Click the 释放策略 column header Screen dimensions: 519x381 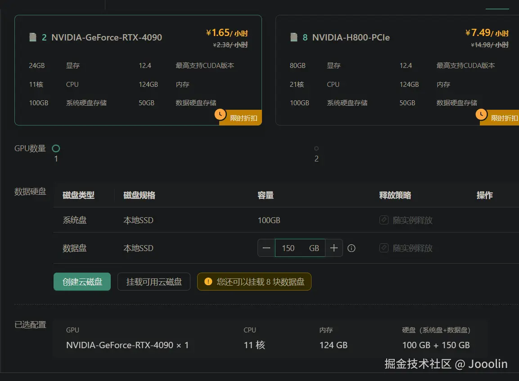pyautogui.click(x=395, y=195)
